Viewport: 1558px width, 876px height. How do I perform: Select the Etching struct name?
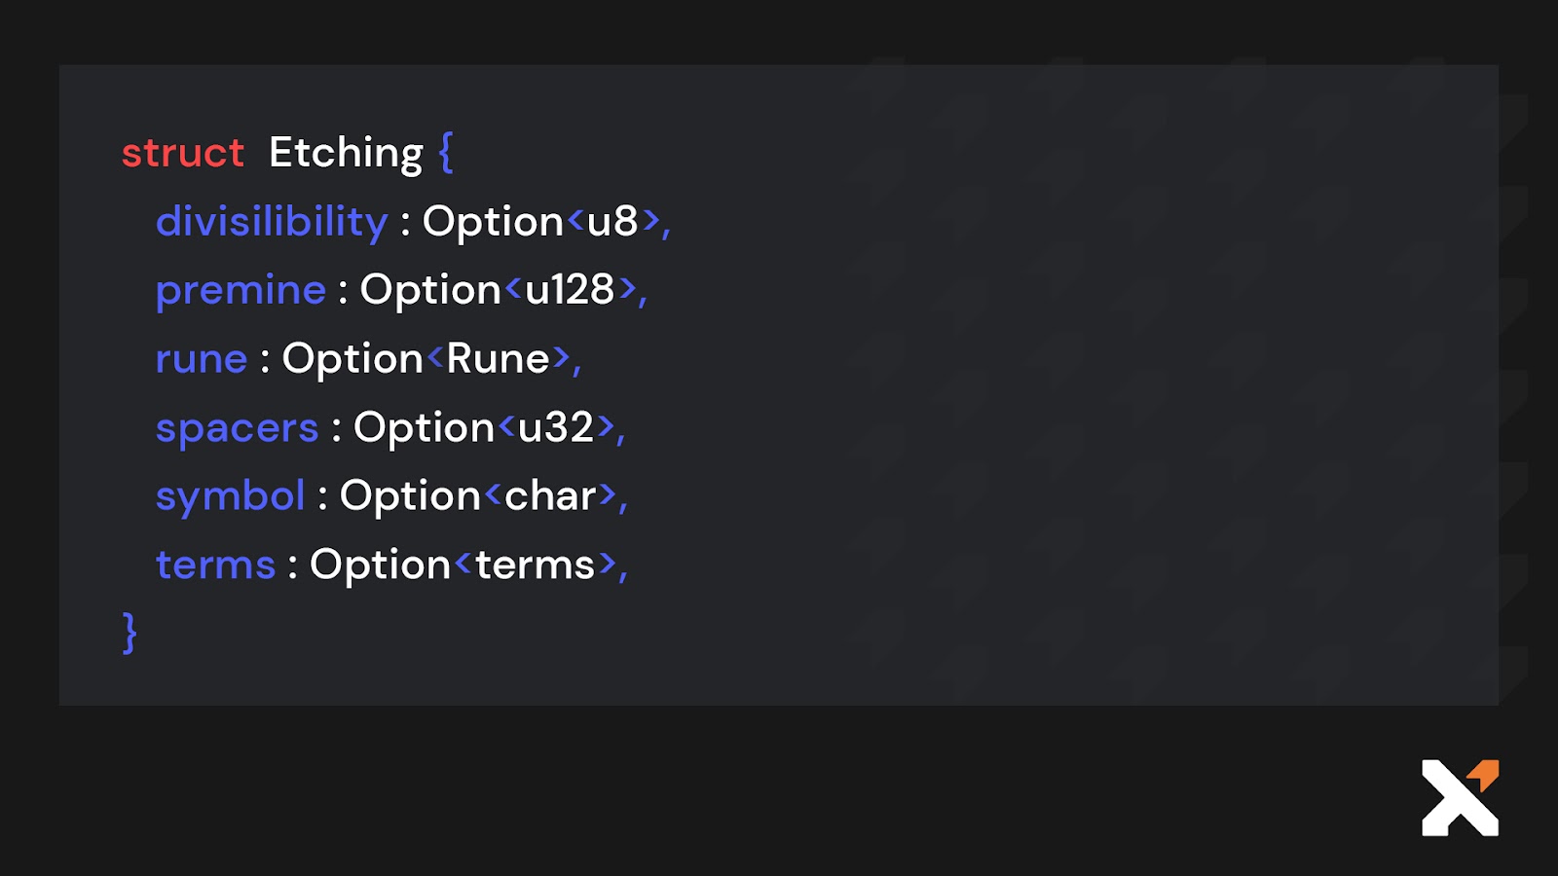coord(346,153)
